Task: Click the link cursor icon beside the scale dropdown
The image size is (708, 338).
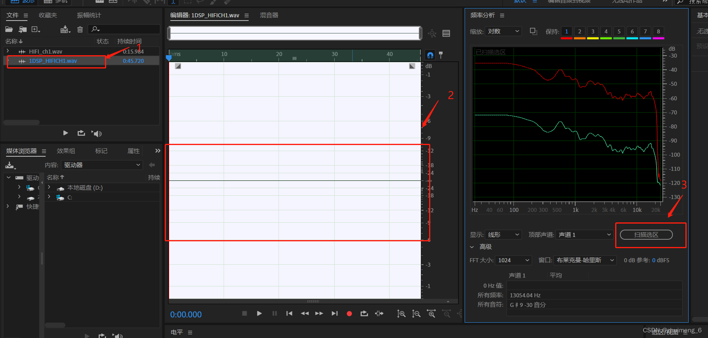Action: 534,31
